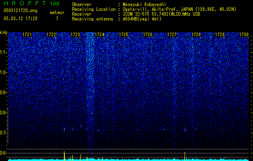Image resolution: width=253 pixels, height=161 pixels.
Task: Click the red meteor echo after 1722
Action: pyautogui.click(x=64, y=129)
